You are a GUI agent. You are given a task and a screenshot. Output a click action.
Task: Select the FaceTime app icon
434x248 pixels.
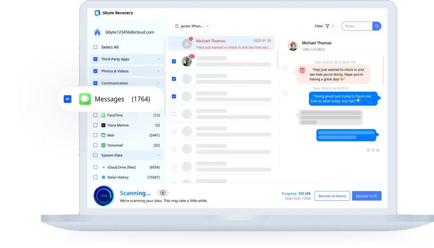click(x=103, y=115)
